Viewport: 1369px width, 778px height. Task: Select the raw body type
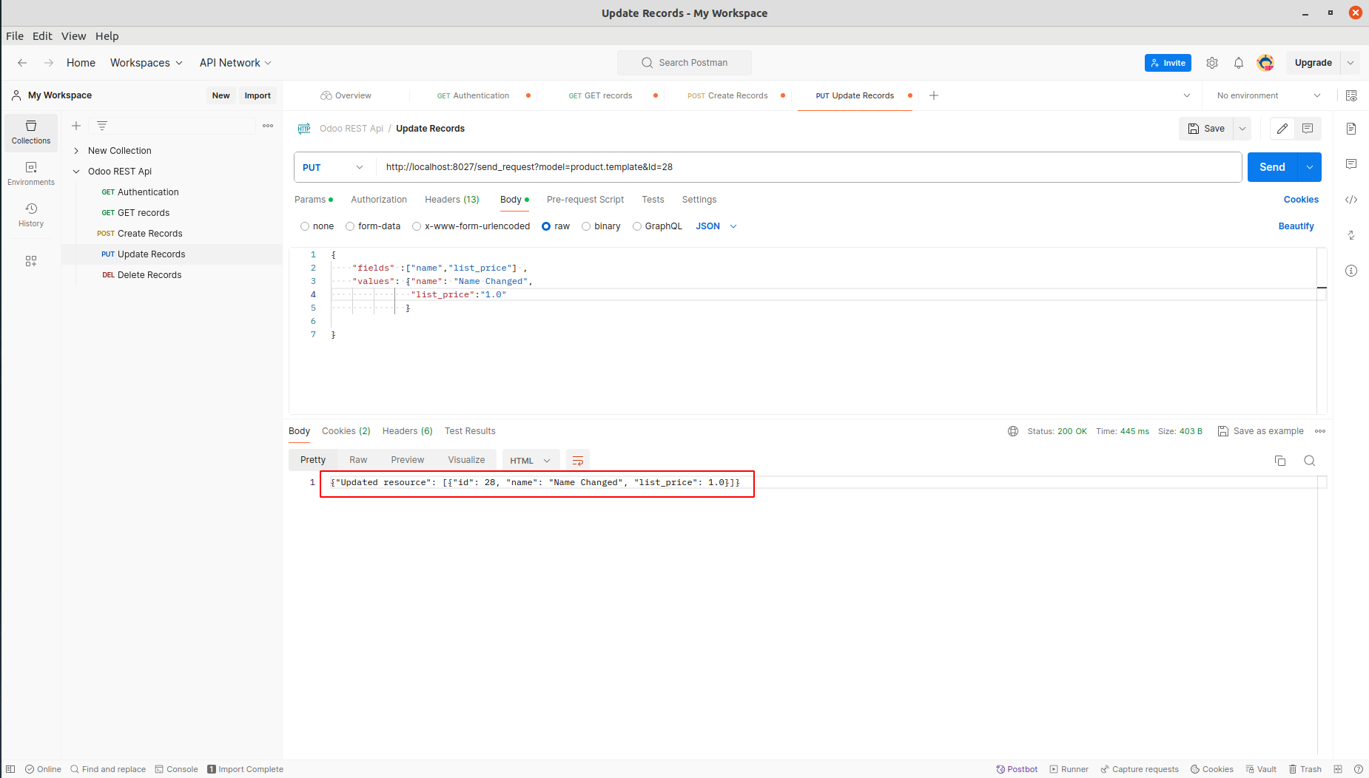point(556,226)
